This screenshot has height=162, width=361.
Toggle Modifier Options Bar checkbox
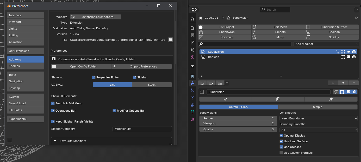point(114,111)
